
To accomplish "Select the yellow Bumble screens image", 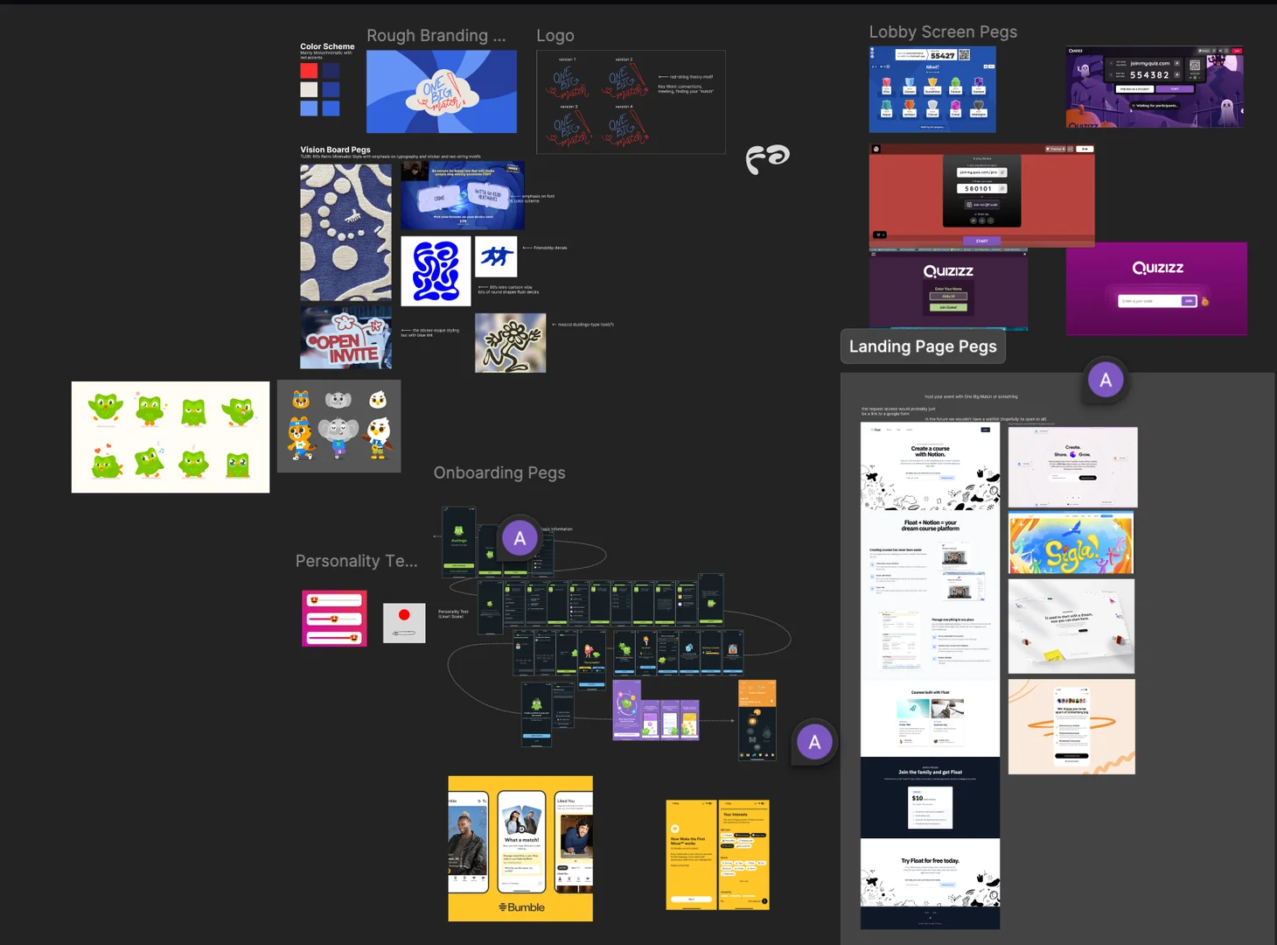I will point(520,848).
